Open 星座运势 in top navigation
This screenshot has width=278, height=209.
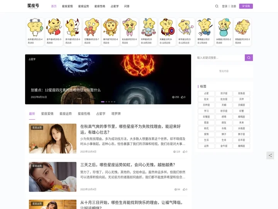click(x=83, y=6)
